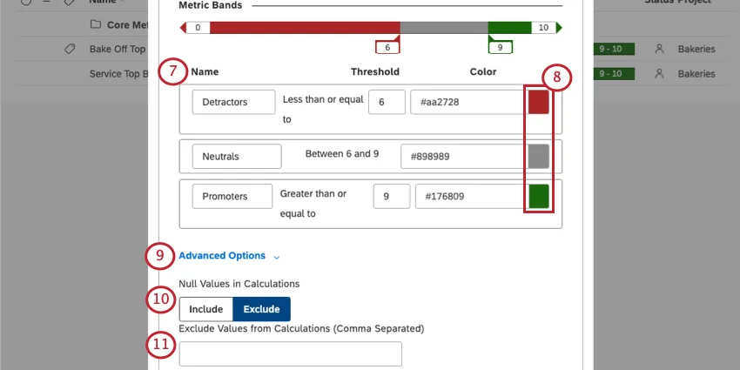
Task: Click the Promoters green color swatch
Action: [539, 197]
